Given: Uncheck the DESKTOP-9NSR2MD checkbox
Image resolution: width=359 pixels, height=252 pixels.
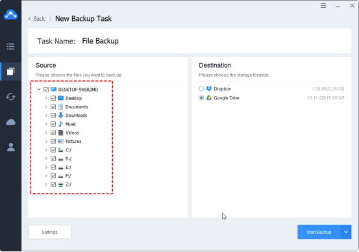Looking at the screenshot, I should coord(46,90).
